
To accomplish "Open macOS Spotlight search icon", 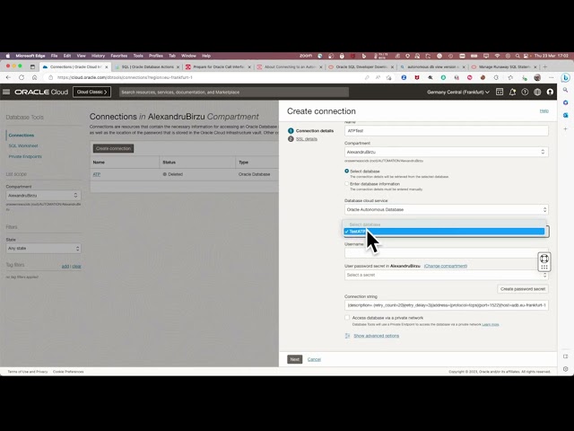I will (x=517, y=56).
